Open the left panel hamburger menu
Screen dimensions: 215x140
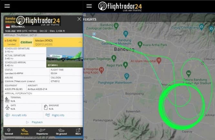[x=7, y=6]
